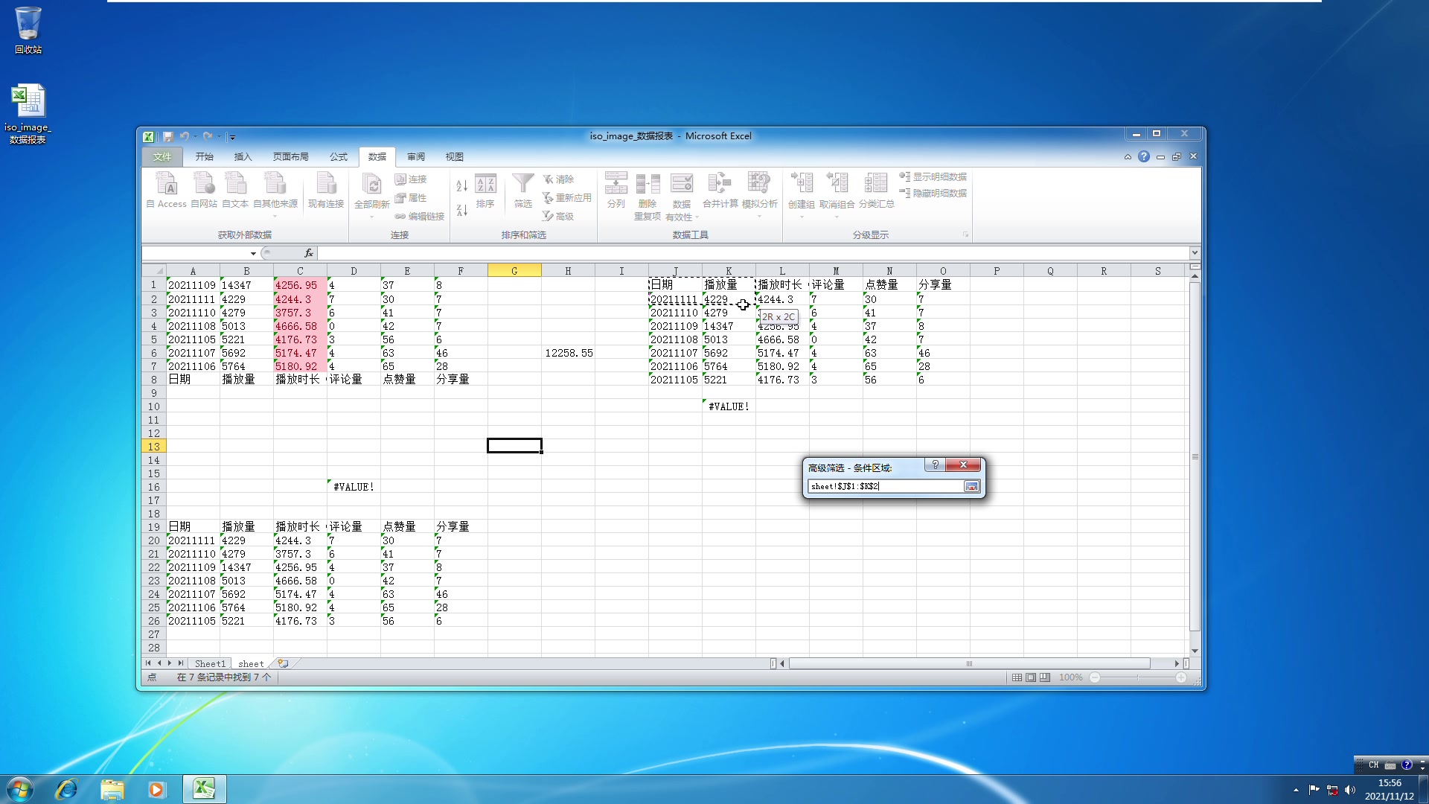Screen dimensions: 1429x804
Task: Click the help button in 高级筛选 dialog
Action: tap(935, 465)
